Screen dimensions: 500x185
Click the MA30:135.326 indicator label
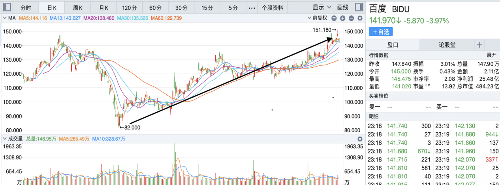[x=132, y=18]
